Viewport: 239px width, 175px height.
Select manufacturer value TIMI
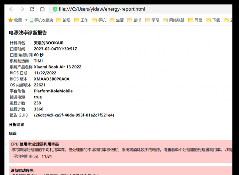click(x=38, y=61)
